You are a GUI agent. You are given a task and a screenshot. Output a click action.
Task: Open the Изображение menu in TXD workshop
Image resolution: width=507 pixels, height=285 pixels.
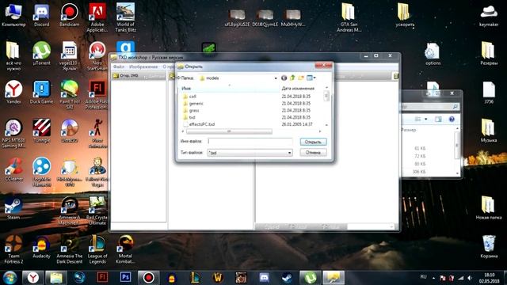tap(143, 66)
